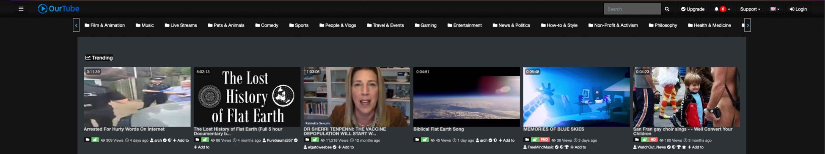Open Music category
Image resolution: width=825 pixels, height=154 pixels.
[145, 25]
